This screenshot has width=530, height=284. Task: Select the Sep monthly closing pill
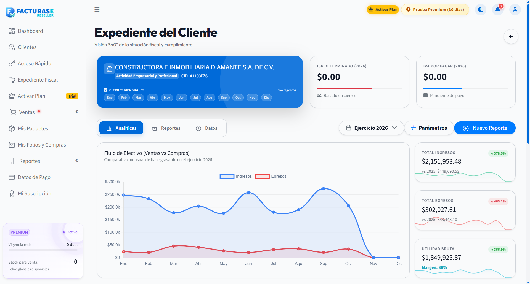tap(224, 98)
